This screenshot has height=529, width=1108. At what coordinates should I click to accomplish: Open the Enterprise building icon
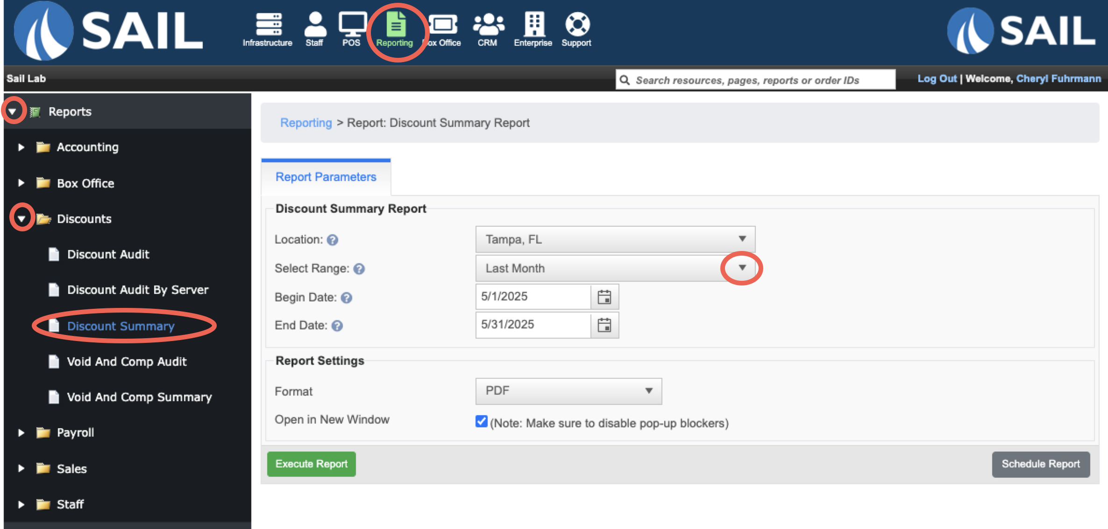[534, 24]
